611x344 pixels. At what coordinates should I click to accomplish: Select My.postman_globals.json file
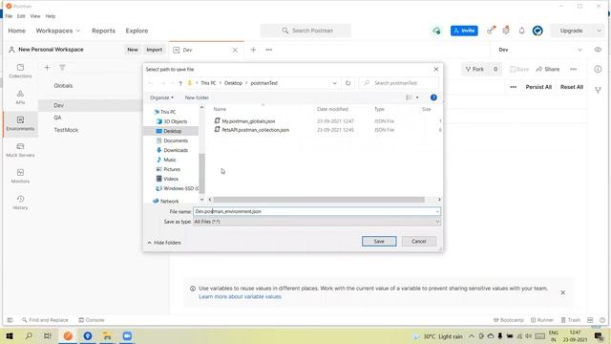(x=248, y=121)
